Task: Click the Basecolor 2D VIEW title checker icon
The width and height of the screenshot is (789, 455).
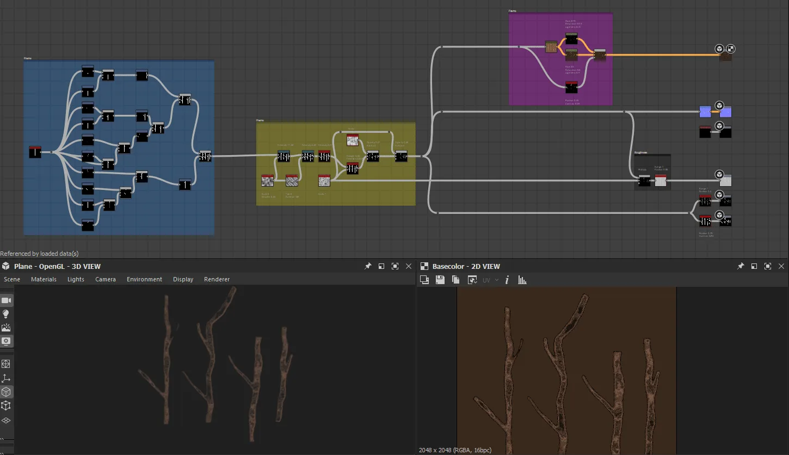Action: tap(424, 266)
